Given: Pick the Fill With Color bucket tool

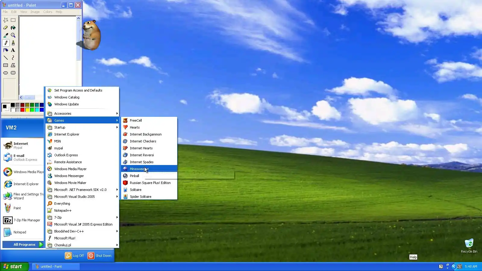Looking at the screenshot, I should (13, 28).
